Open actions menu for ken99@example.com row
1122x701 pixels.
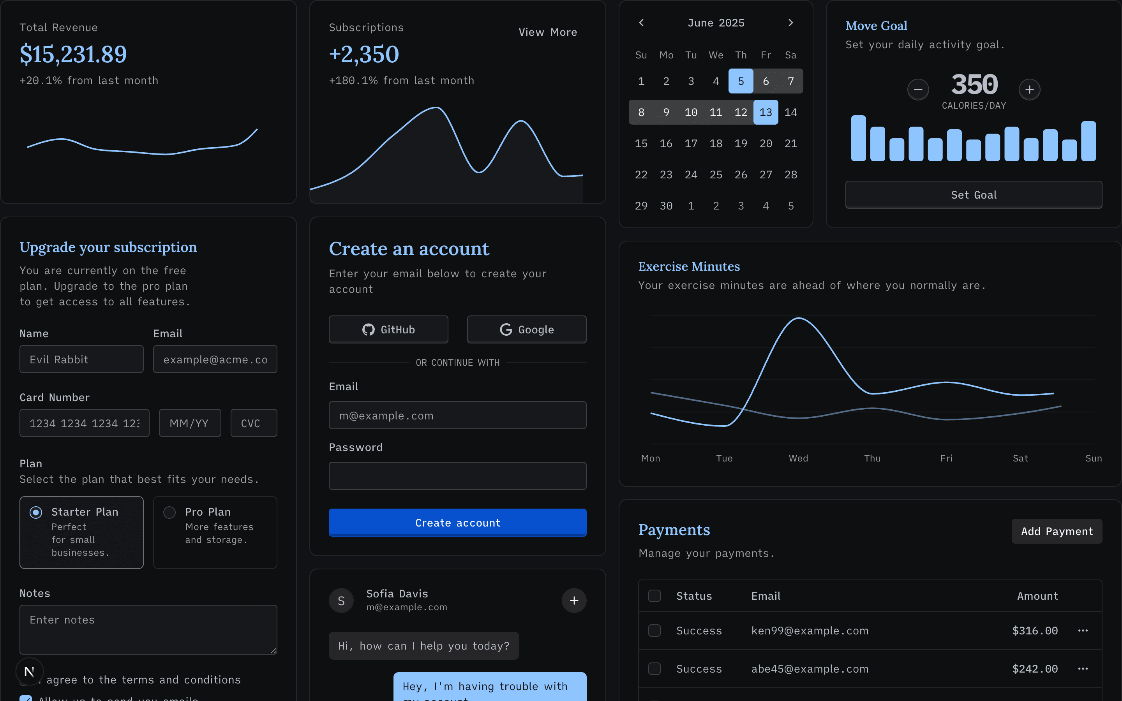point(1083,631)
